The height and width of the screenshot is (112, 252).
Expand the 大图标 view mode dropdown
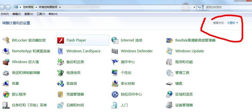pyautogui.click(x=232, y=23)
